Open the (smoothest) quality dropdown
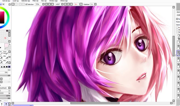Screen dimensions: 180x106 tap(10, 88)
